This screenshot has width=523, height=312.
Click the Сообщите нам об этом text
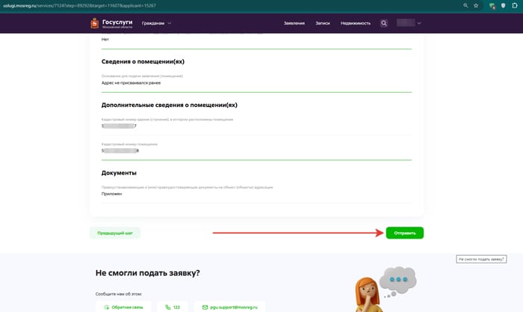coord(119,294)
